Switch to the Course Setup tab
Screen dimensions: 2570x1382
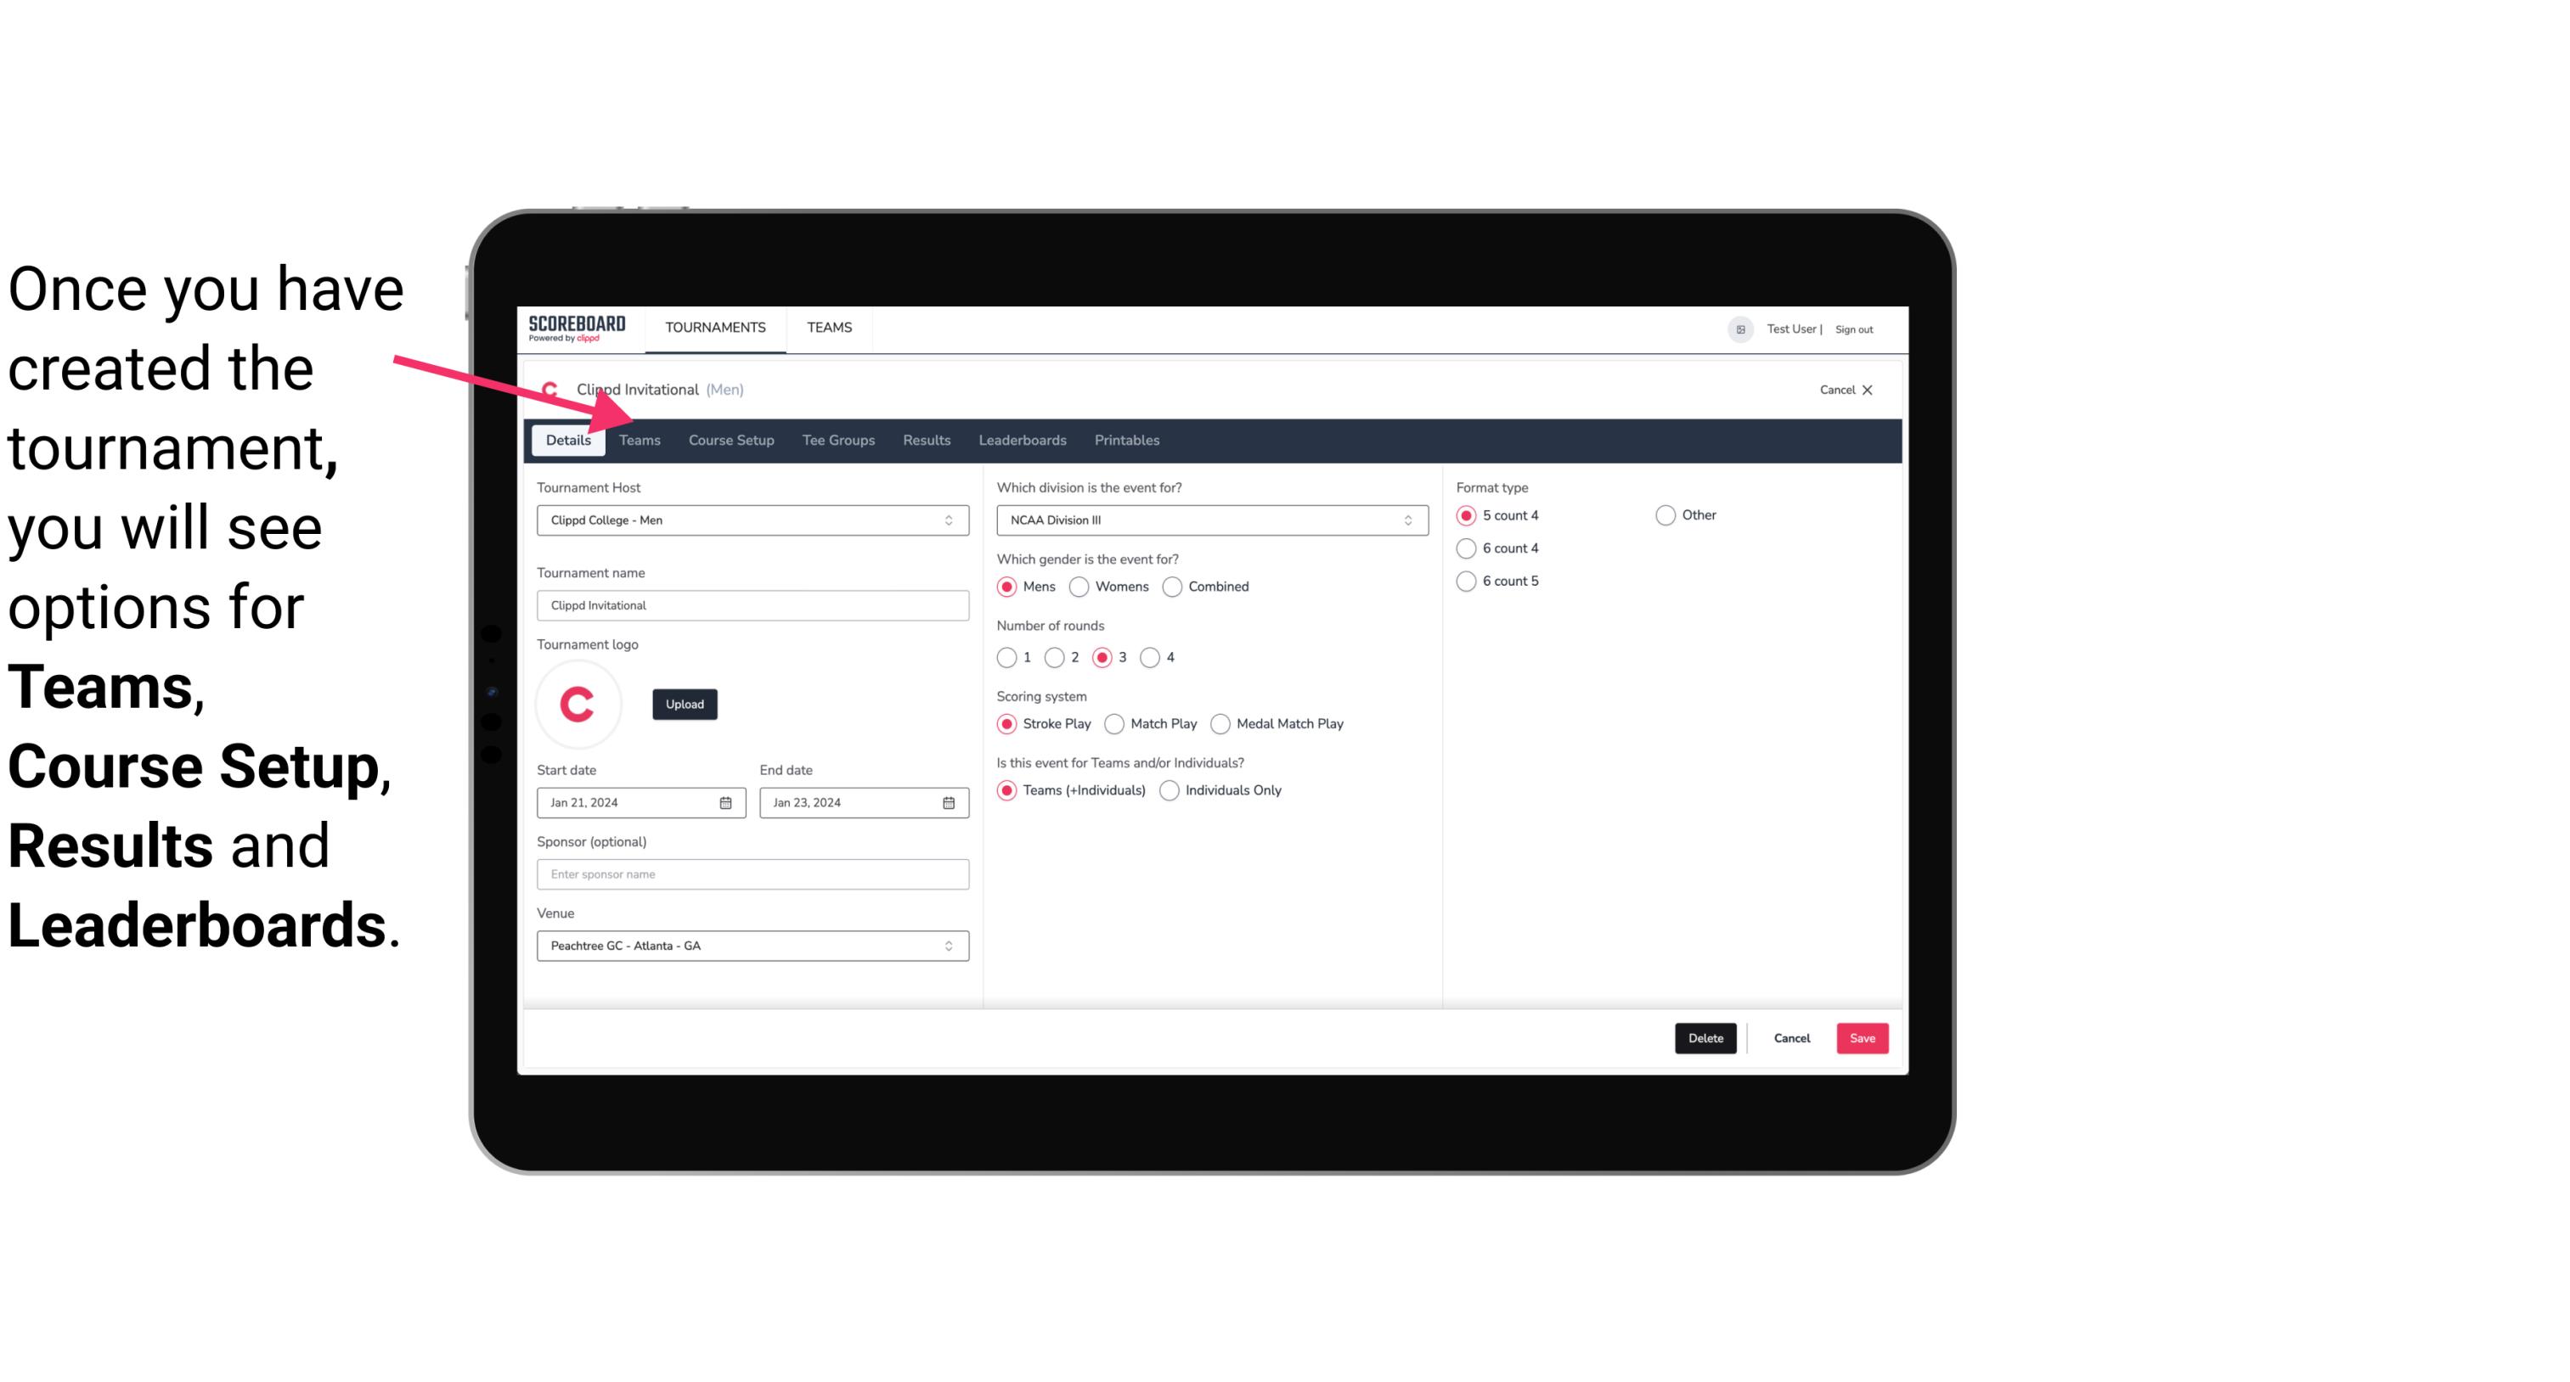(730, 439)
